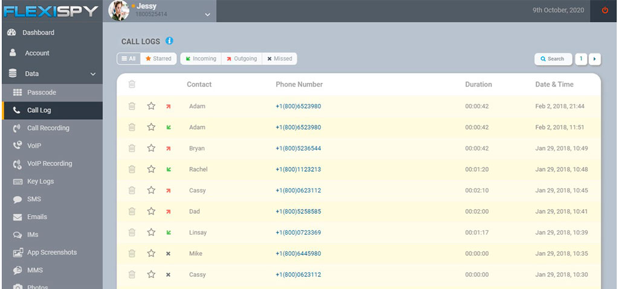Viewport: 619px width, 289px height.
Task: Open IMs in sidebar
Action: 52,235
